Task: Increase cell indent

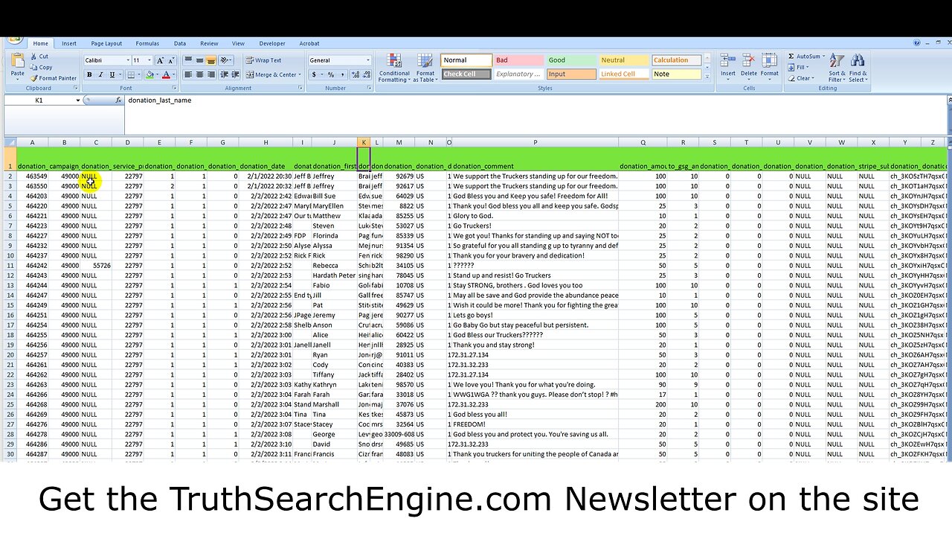Action: (236, 74)
